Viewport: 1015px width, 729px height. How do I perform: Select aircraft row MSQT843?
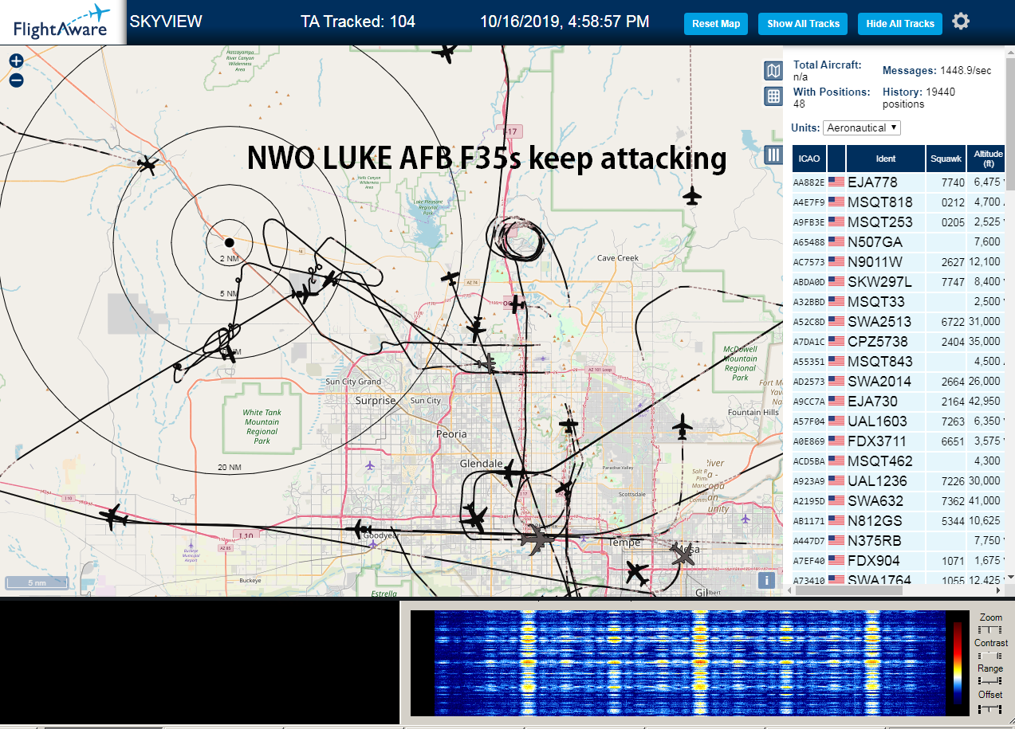(x=899, y=362)
